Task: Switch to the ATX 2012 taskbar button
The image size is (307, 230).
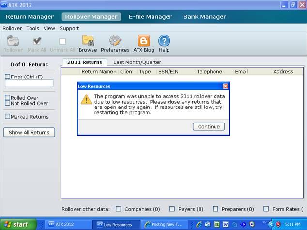Action: [68, 224]
